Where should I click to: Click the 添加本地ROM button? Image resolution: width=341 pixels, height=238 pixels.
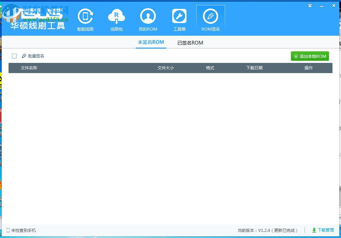click(310, 56)
